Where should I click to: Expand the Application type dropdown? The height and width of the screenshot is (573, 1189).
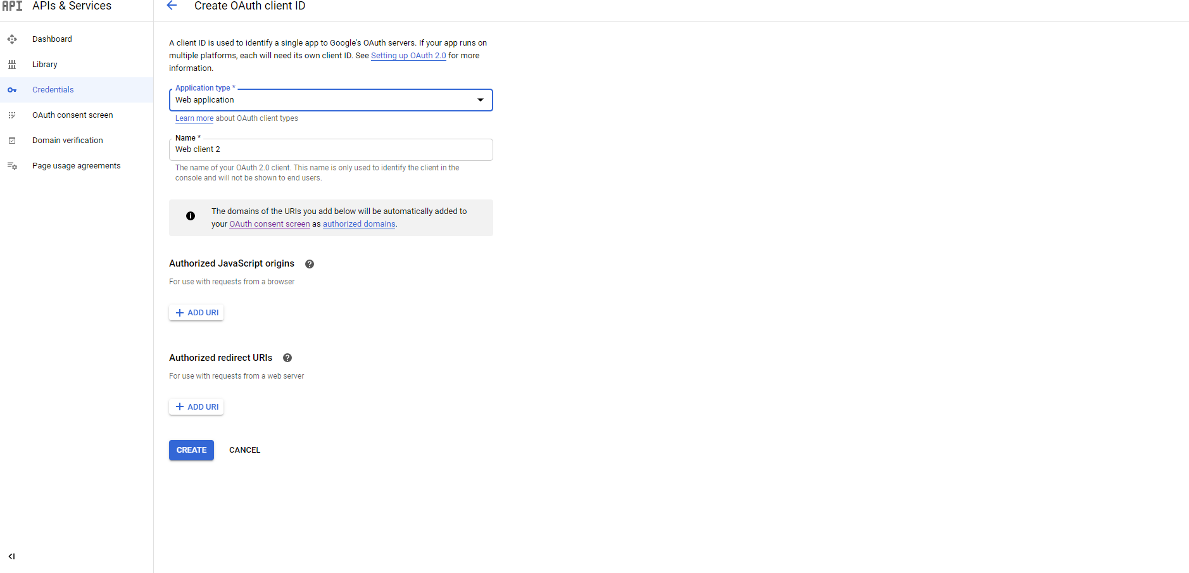(x=480, y=100)
